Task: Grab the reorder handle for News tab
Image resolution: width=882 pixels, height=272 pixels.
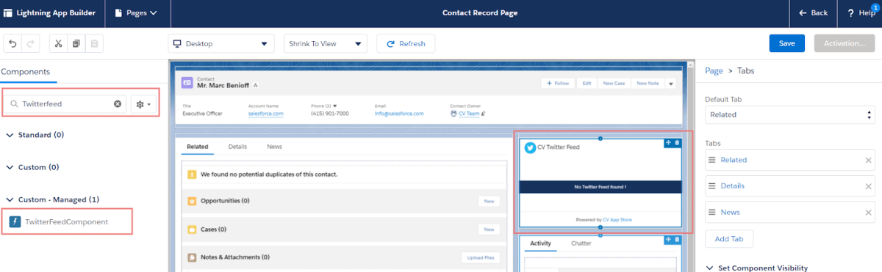Action: [711, 212]
